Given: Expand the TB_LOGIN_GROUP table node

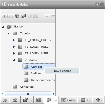Looking at the screenshot, I should (14, 40).
